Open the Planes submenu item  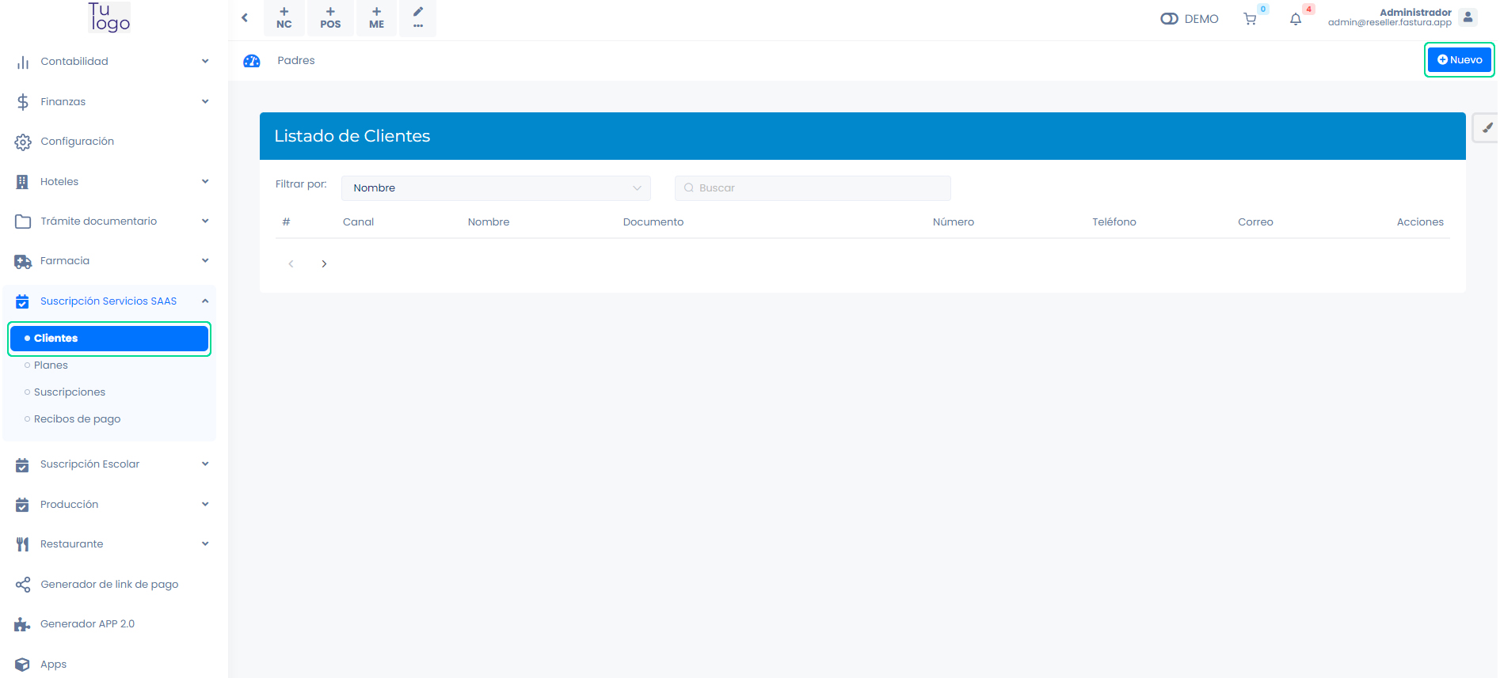[51, 366]
